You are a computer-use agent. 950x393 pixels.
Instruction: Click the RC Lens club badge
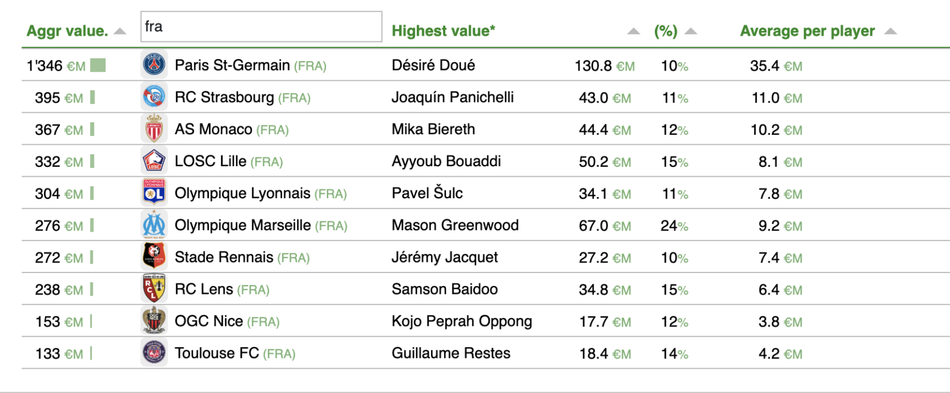click(x=154, y=289)
